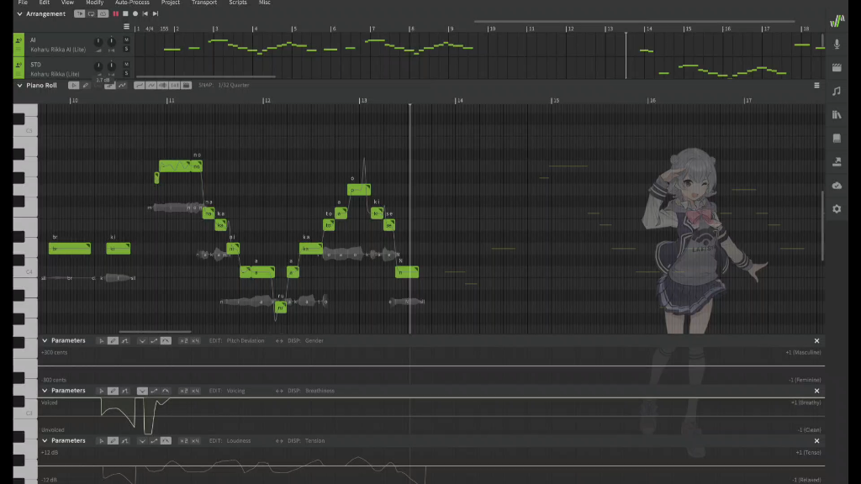Close the Pitch Deviation parameters panel
The image size is (861, 484).
coord(816,341)
